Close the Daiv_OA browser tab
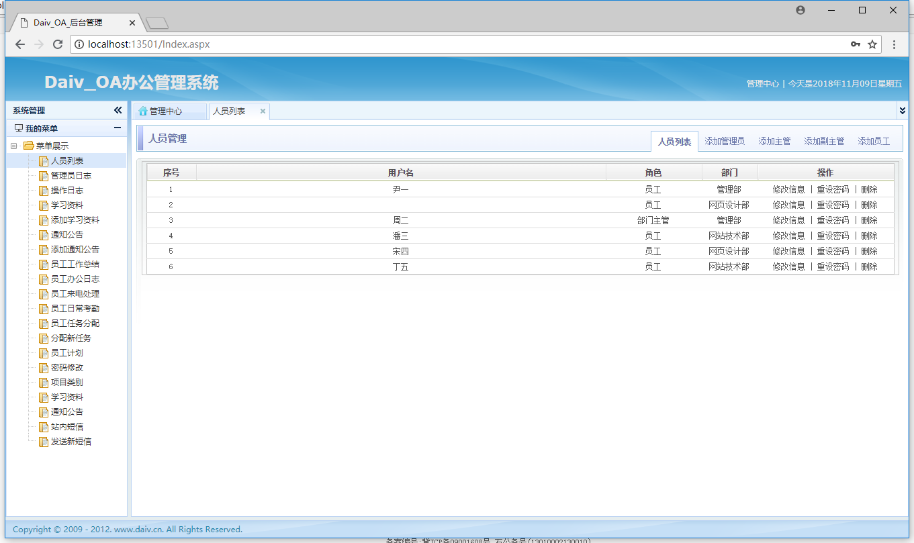This screenshot has width=914, height=543. tap(133, 23)
